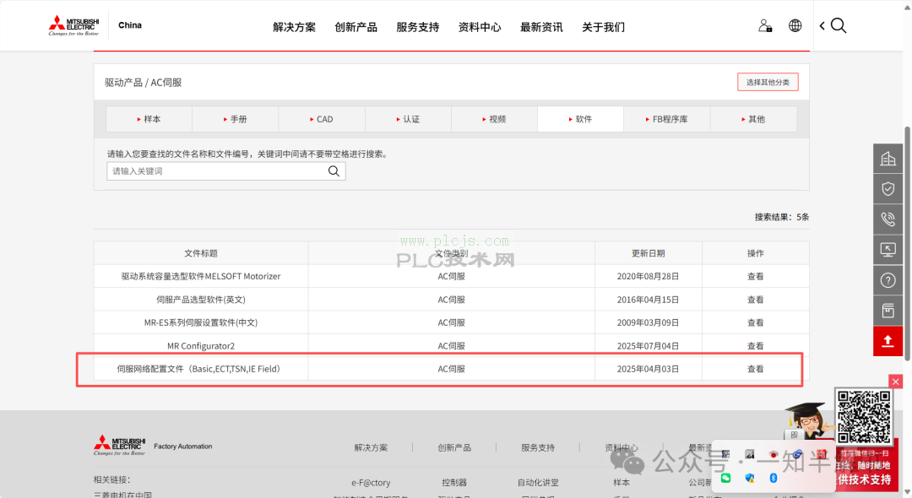Click 查看 for MELSOFT Motorizer row

click(756, 277)
